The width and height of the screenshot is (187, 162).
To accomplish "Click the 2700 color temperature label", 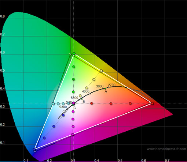I will click(112, 85).
